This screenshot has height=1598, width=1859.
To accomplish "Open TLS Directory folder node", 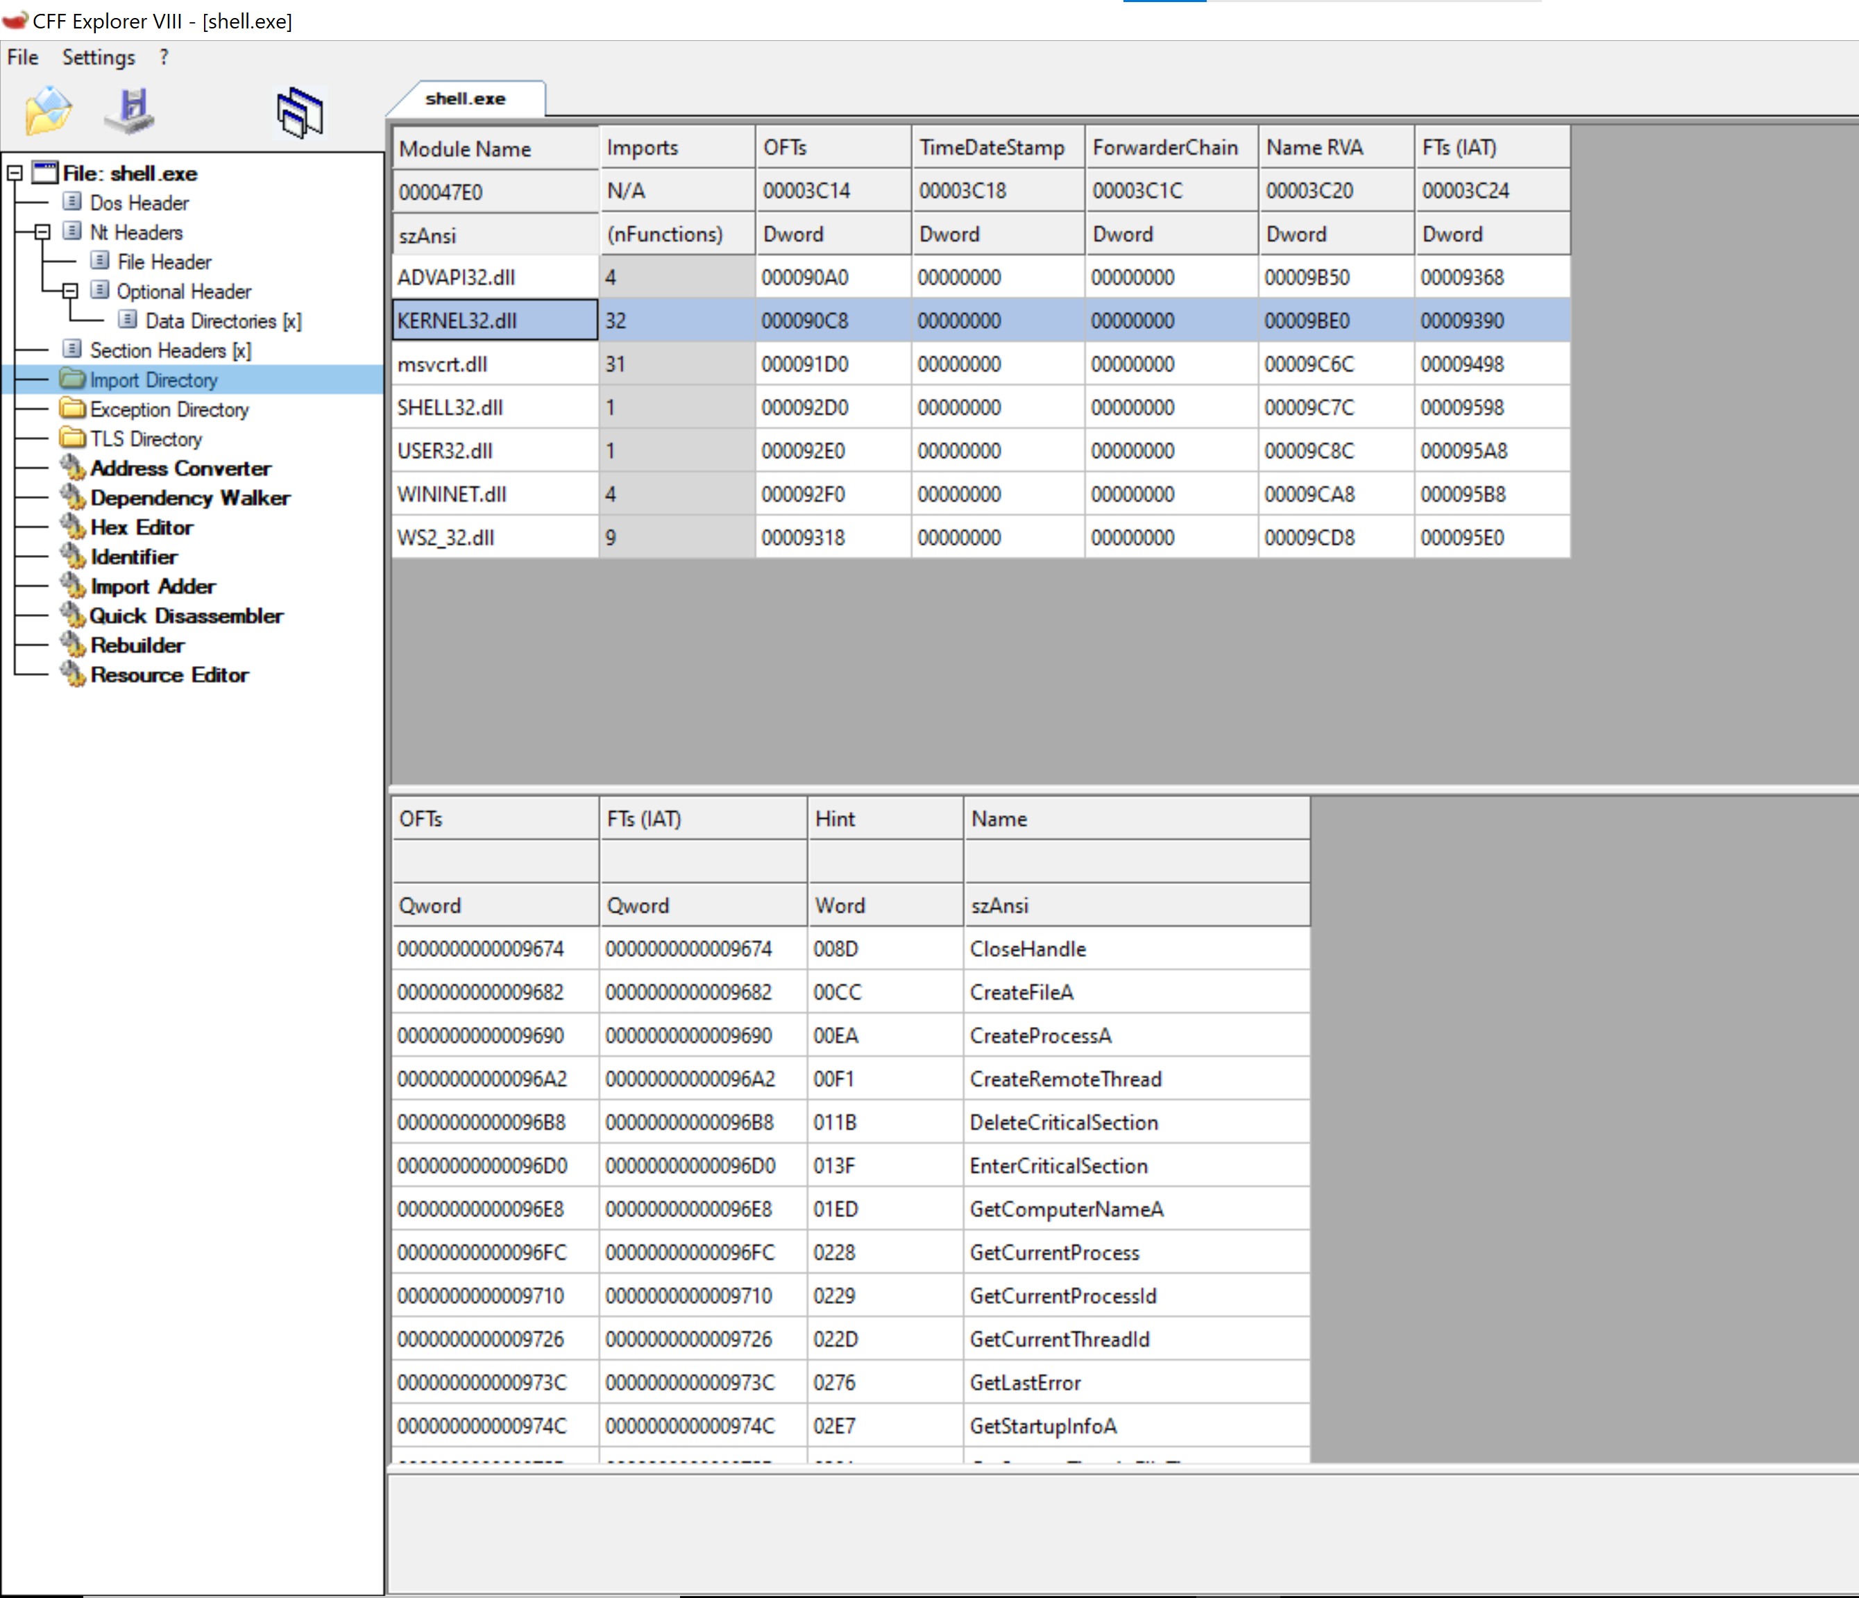I will click(146, 440).
